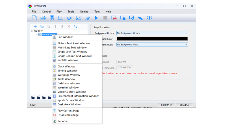Choose Subtitle Window entry
The width and height of the screenshot is (226, 127).
(77, 60)
